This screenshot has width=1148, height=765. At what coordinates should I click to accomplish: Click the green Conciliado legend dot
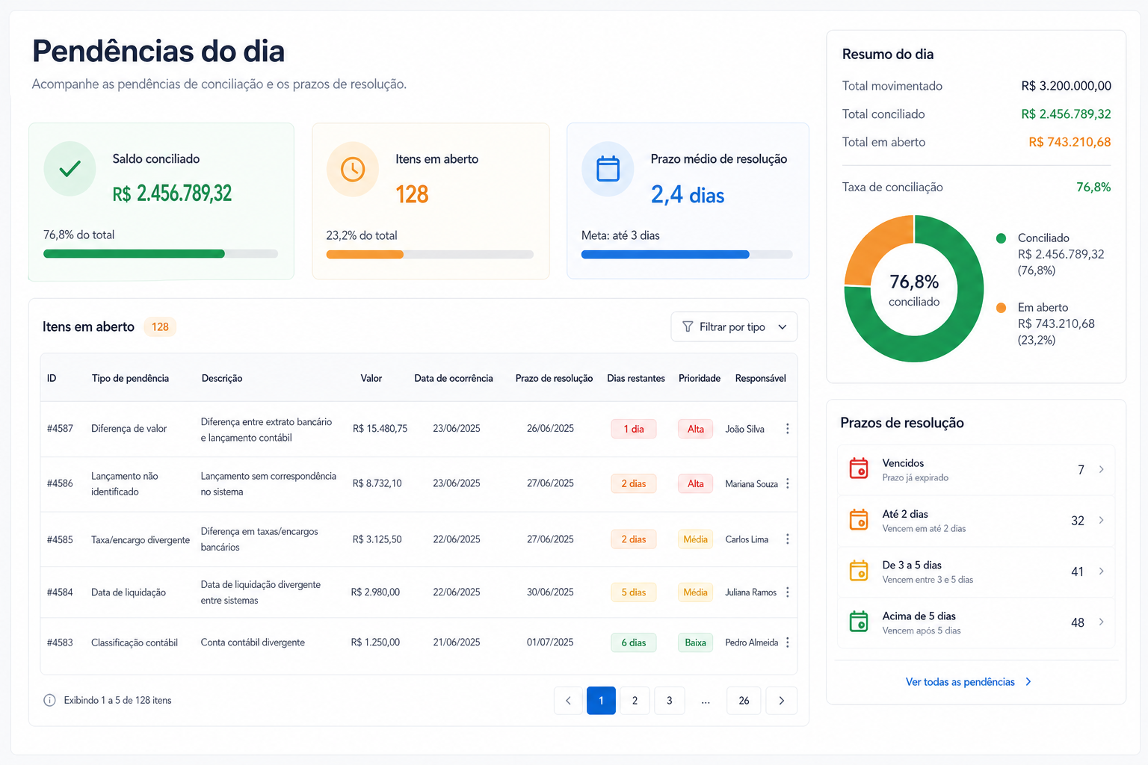(x=1001, y=238)
